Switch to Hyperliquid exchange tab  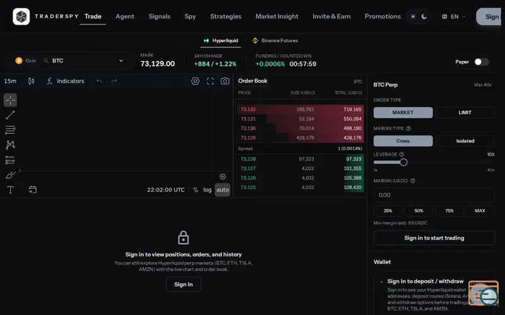coord(220,40)
